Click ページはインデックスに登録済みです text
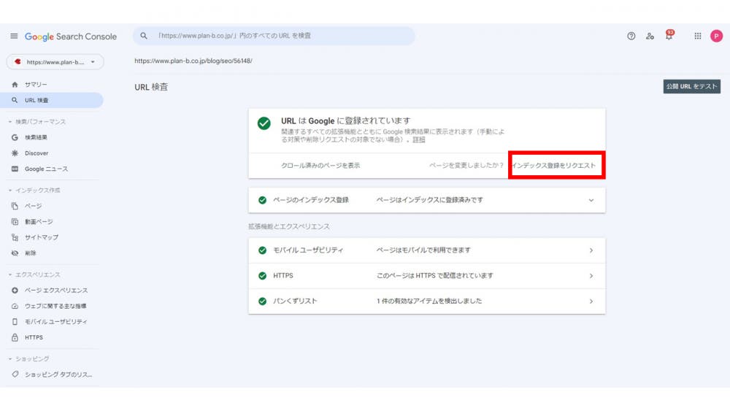The width and height of the screenshot is (730, 411). pyautogui.click(x=430, y=200)
